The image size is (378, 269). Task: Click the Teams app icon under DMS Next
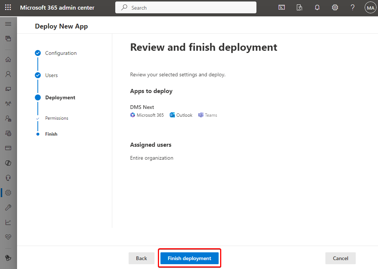click(201, 115)
